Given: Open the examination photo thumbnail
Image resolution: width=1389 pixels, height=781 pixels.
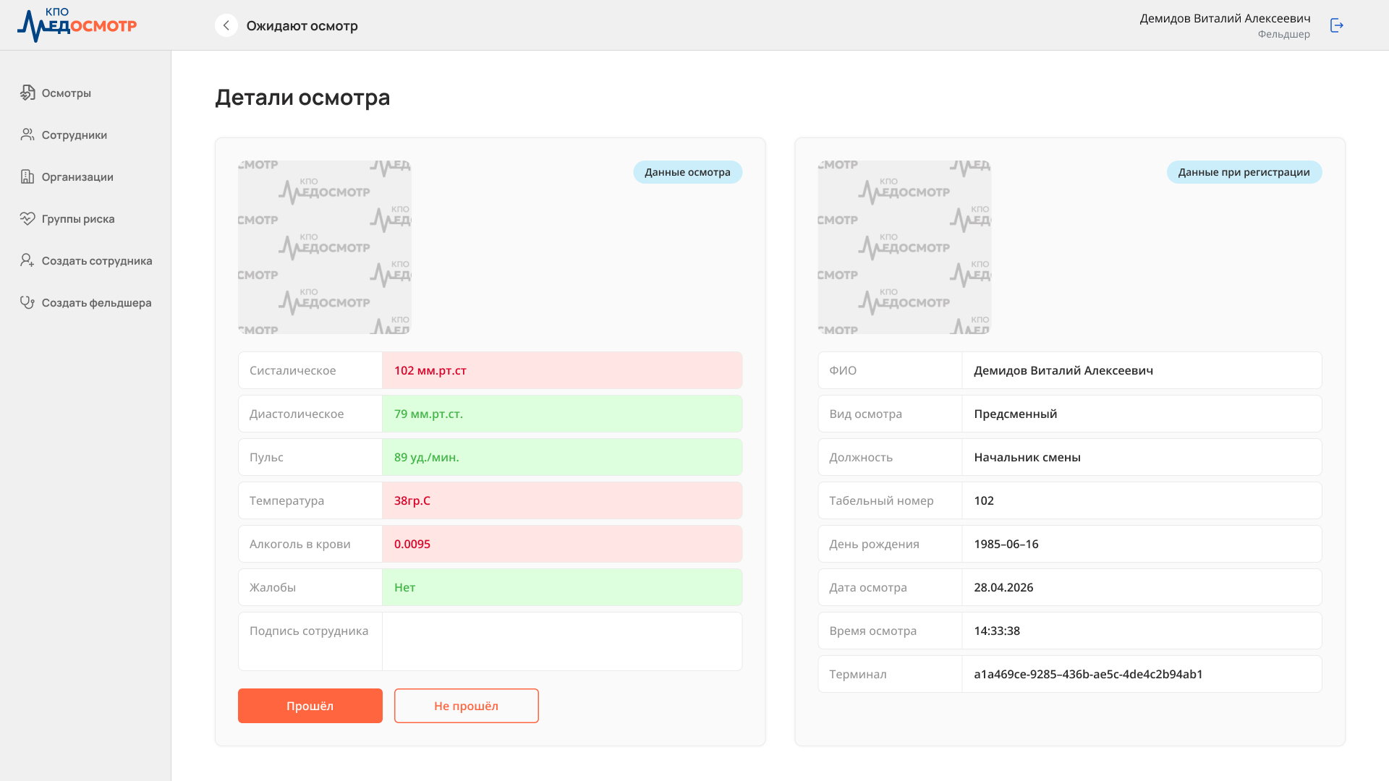Looking at the screenshot, I should point(325,247).
